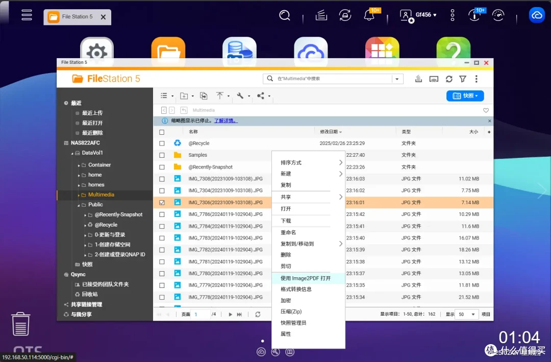This screenshot has height=362, width=551.
Task: Open the QTS main menu hamburger icon
Action: tap(27, 15)
